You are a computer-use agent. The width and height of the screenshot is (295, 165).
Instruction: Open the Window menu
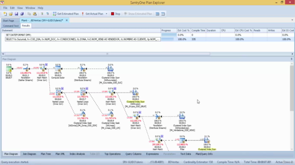(30, 8)
